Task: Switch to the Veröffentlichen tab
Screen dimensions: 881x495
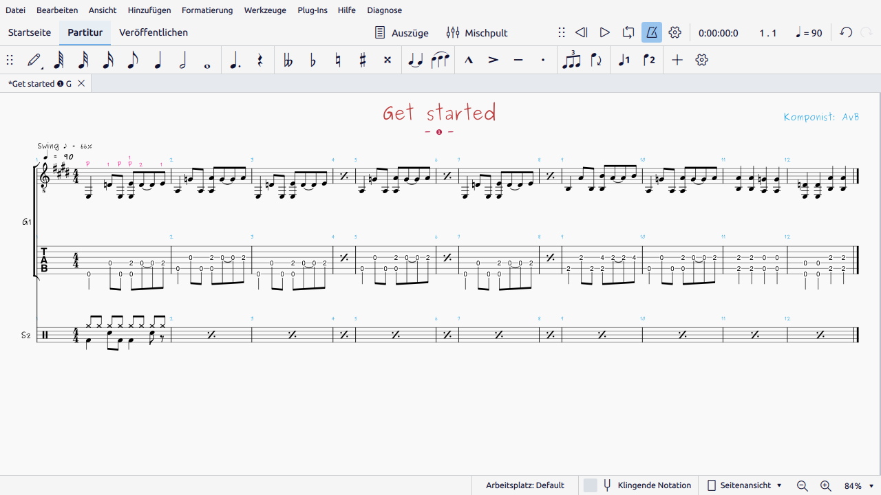Action: pyautogui.click(x=153, y=32)
